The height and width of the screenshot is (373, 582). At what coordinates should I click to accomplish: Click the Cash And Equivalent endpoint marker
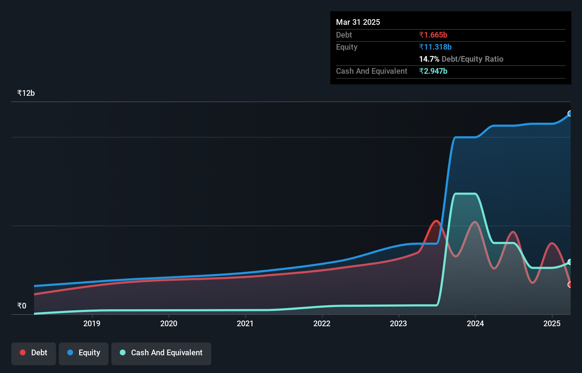point(570,262)
